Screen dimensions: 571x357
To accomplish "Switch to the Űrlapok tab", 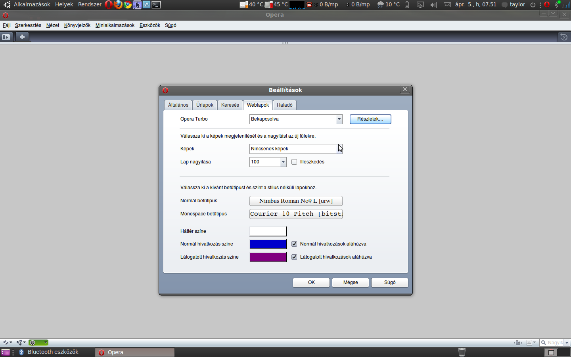I will coord(205,105).
